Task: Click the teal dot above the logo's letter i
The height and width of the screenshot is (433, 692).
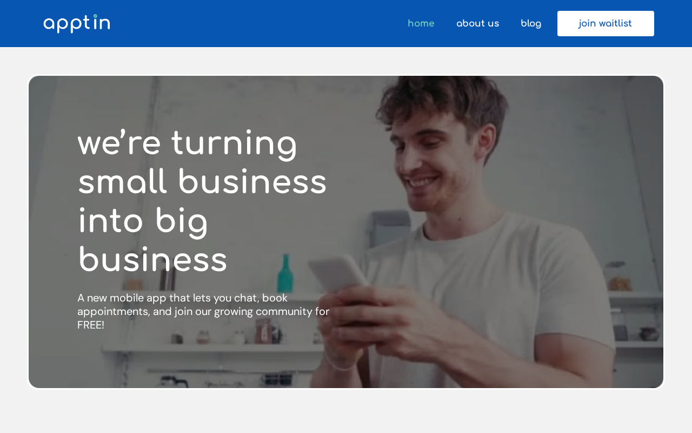Action: click(x=95, y=16)
